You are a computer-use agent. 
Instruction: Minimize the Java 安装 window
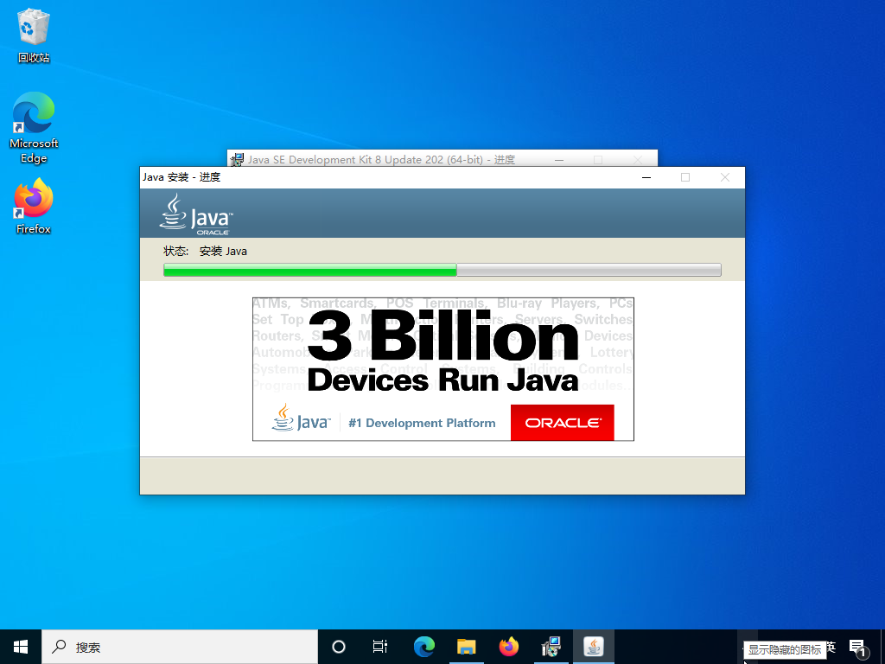(x=646, y=177)
